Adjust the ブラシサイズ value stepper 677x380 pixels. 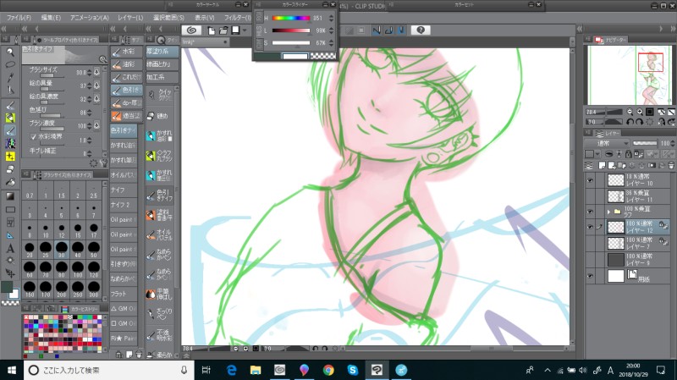click(90, 73)
